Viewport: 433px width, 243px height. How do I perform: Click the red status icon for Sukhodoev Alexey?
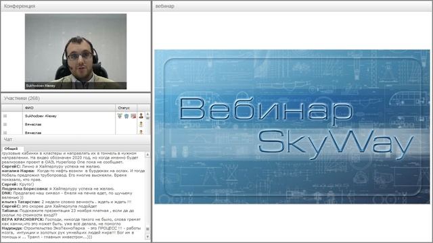tap(133, 116)
